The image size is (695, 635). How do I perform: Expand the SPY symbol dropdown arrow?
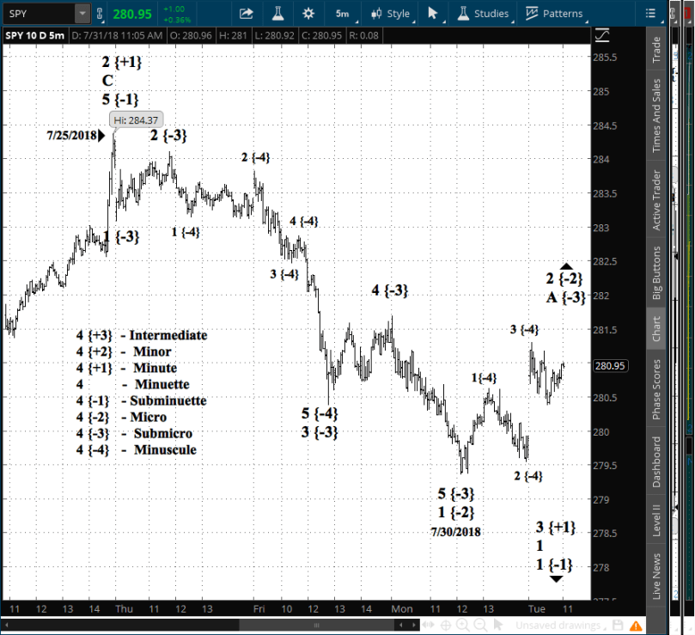tap(81, 14)
